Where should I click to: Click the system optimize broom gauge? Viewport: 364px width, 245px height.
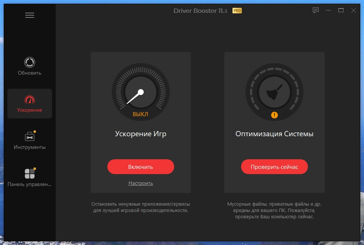(x=274, y=92)
